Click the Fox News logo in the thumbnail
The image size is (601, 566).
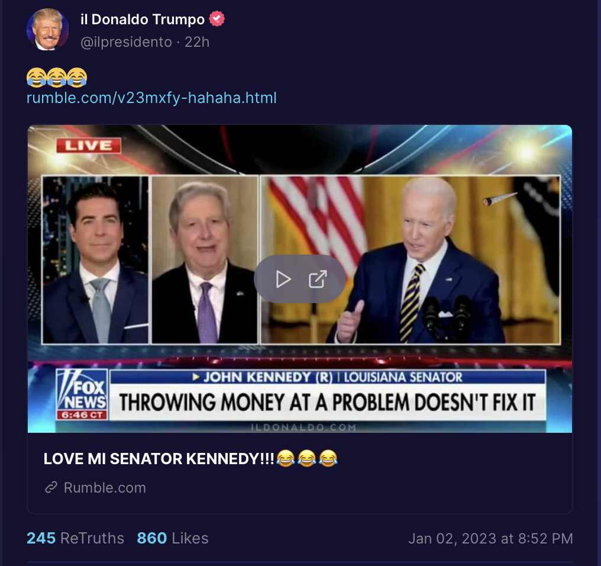tap(82, 394)
